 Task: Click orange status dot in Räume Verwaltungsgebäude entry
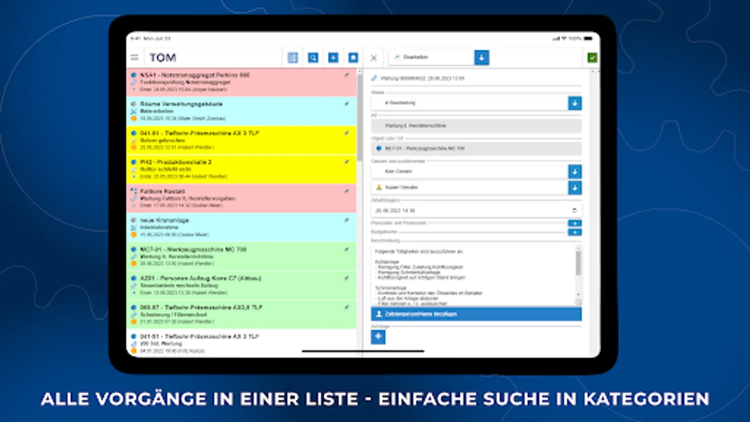pos(134,118)
